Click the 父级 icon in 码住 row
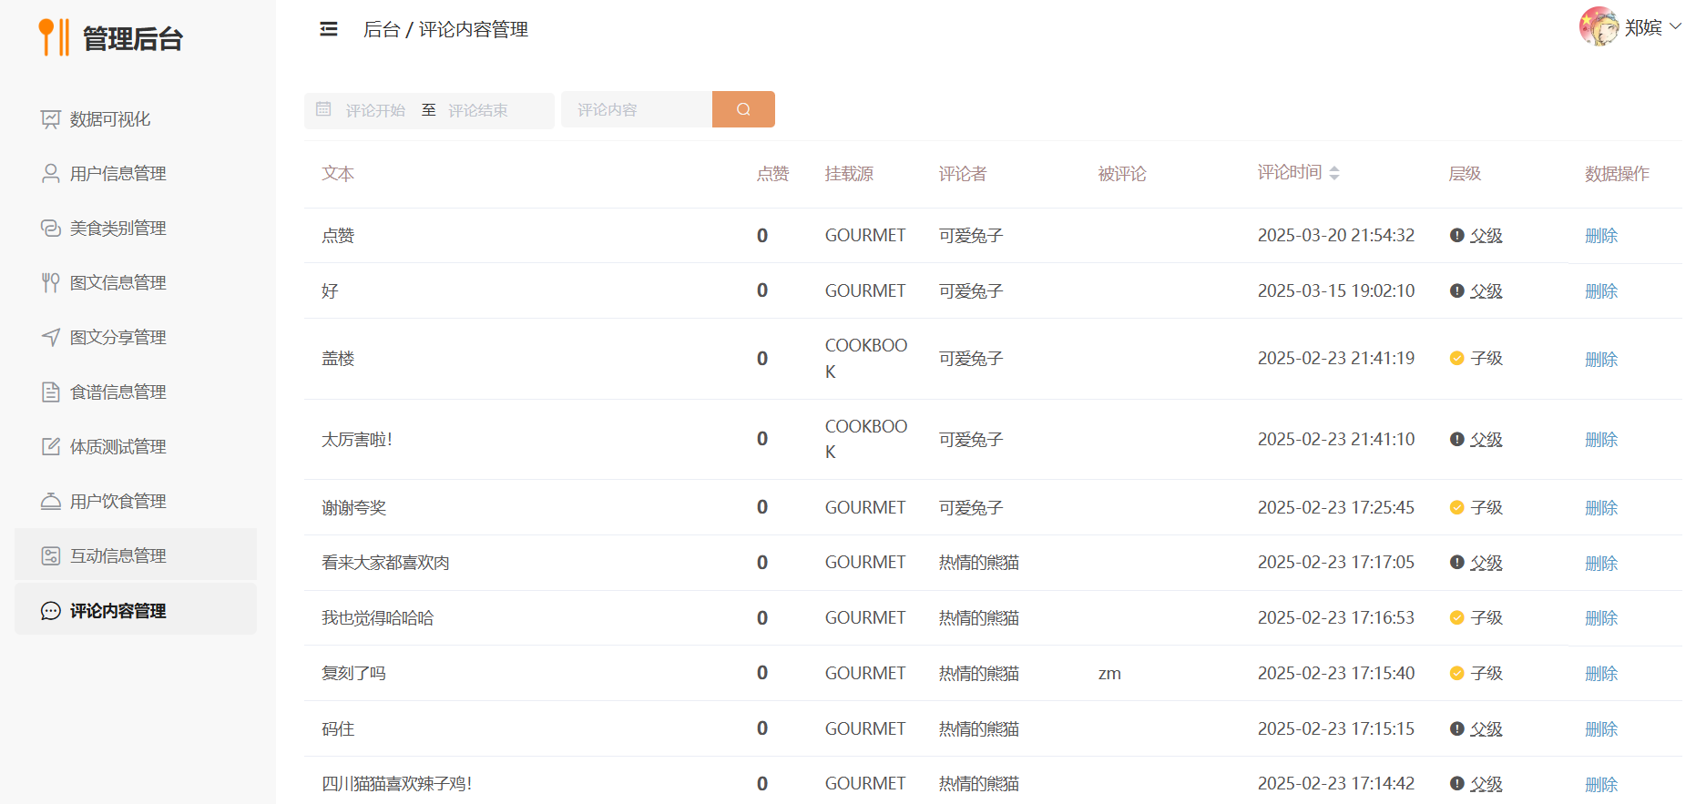 pos(1457,729)
